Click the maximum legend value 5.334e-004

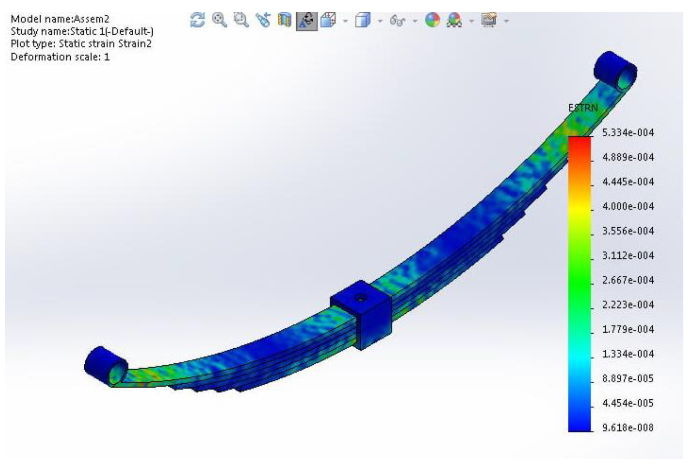628,133
